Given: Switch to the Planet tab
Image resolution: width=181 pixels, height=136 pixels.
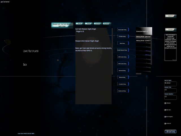Looking at the screenshot, I should pos(89,24).
